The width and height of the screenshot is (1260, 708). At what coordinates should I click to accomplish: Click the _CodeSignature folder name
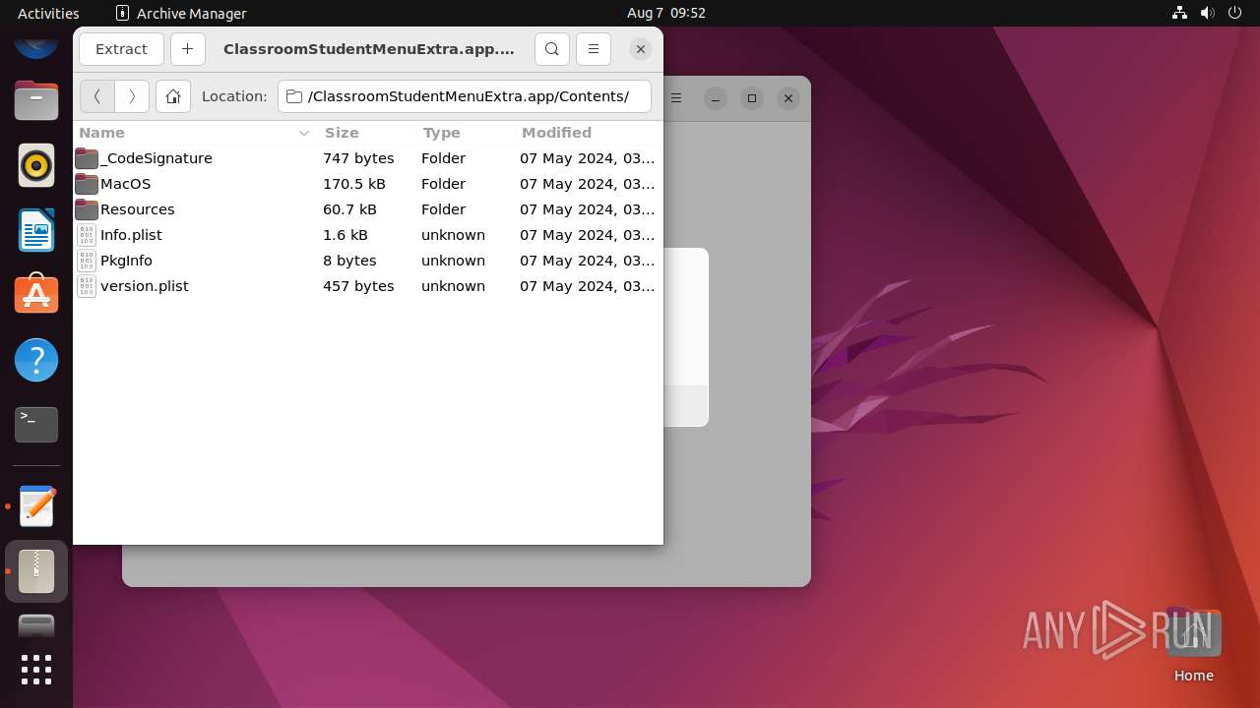click(x=157, y=158)
